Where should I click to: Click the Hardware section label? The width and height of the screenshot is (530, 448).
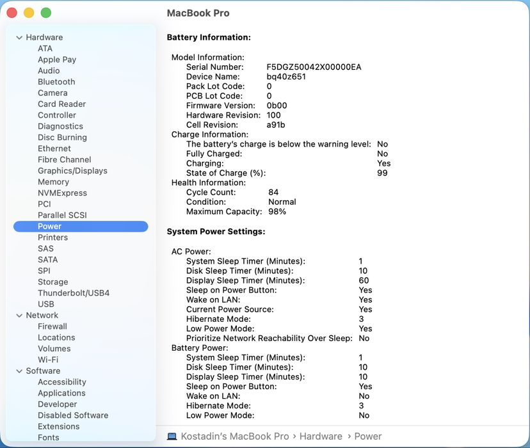[x=44, y=38]
